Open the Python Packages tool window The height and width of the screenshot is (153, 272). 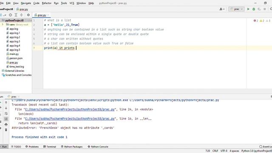pyautogui.click(x=72, y=147)
